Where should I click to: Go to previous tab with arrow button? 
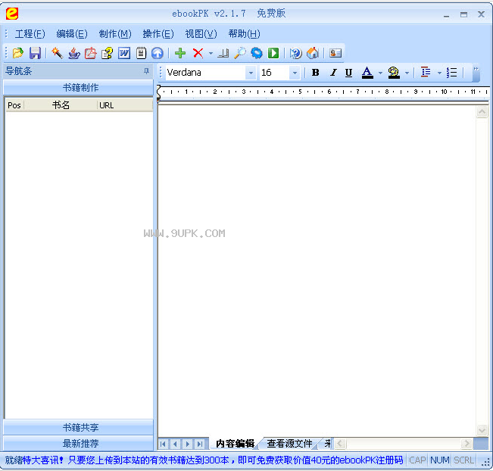click(176, 444)
